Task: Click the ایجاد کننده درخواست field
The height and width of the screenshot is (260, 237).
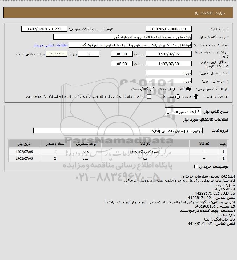Action: (130, 45)
